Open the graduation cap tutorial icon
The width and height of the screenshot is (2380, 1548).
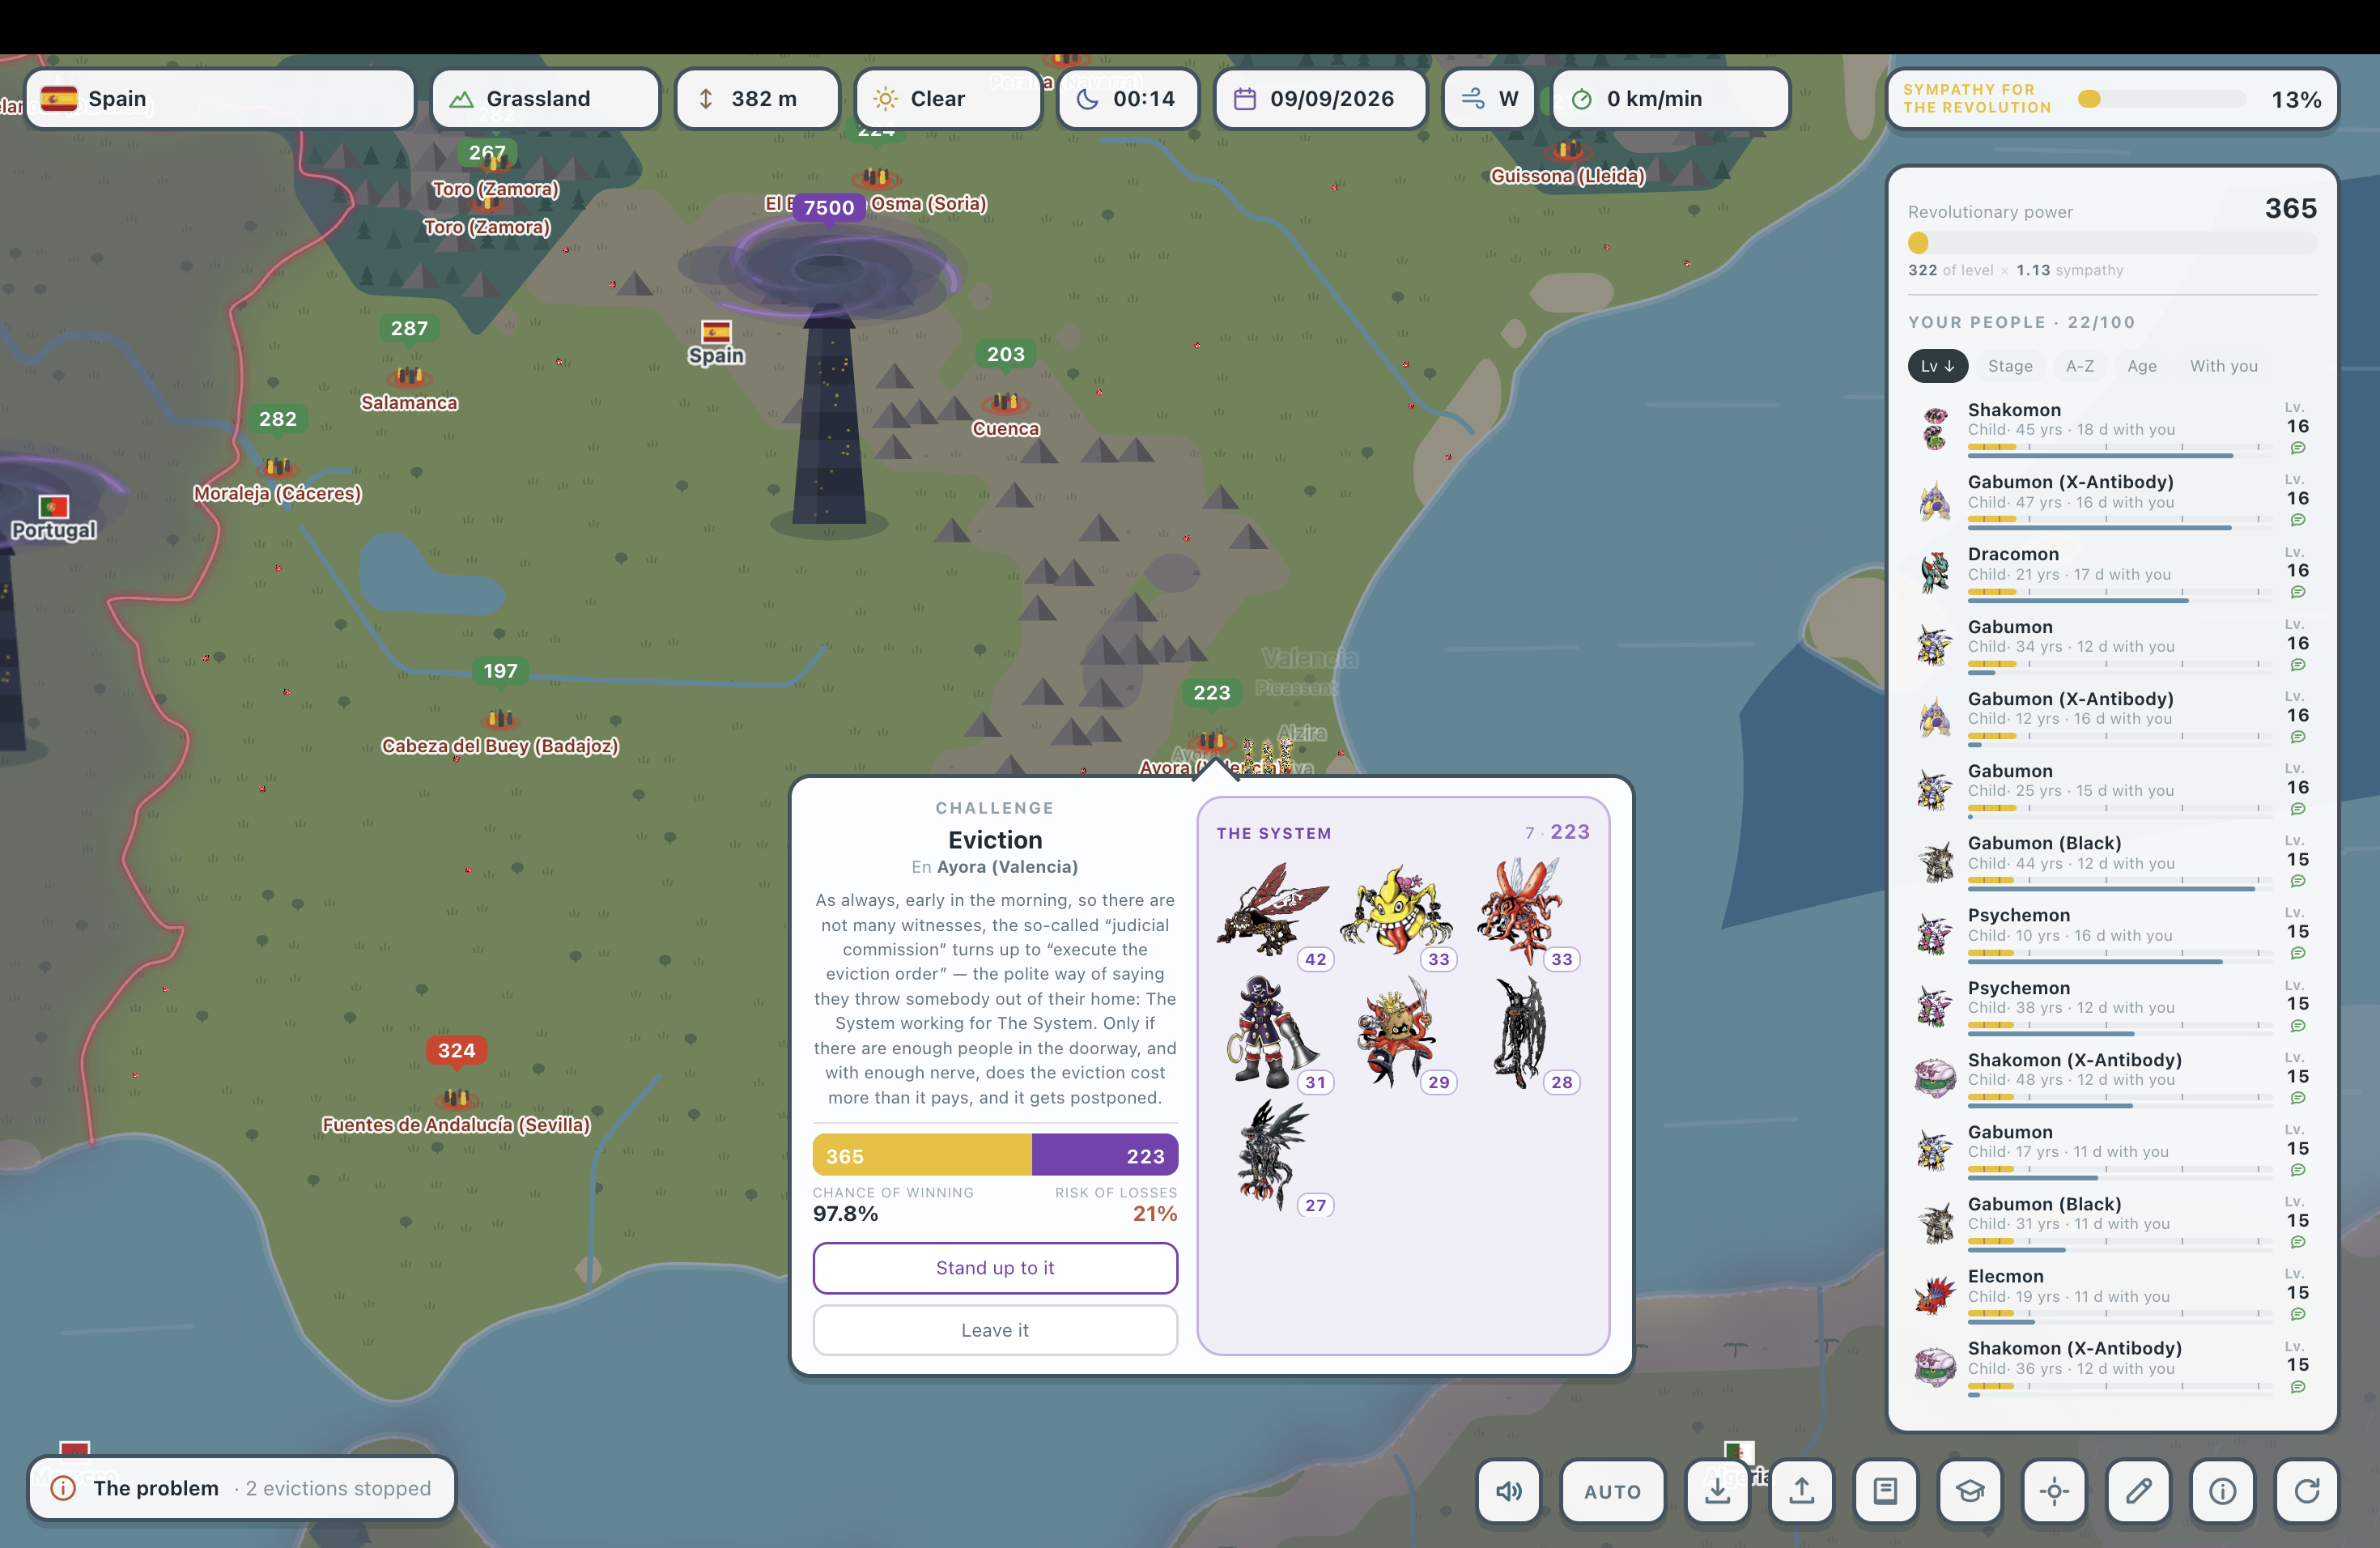(1970, 1491)
